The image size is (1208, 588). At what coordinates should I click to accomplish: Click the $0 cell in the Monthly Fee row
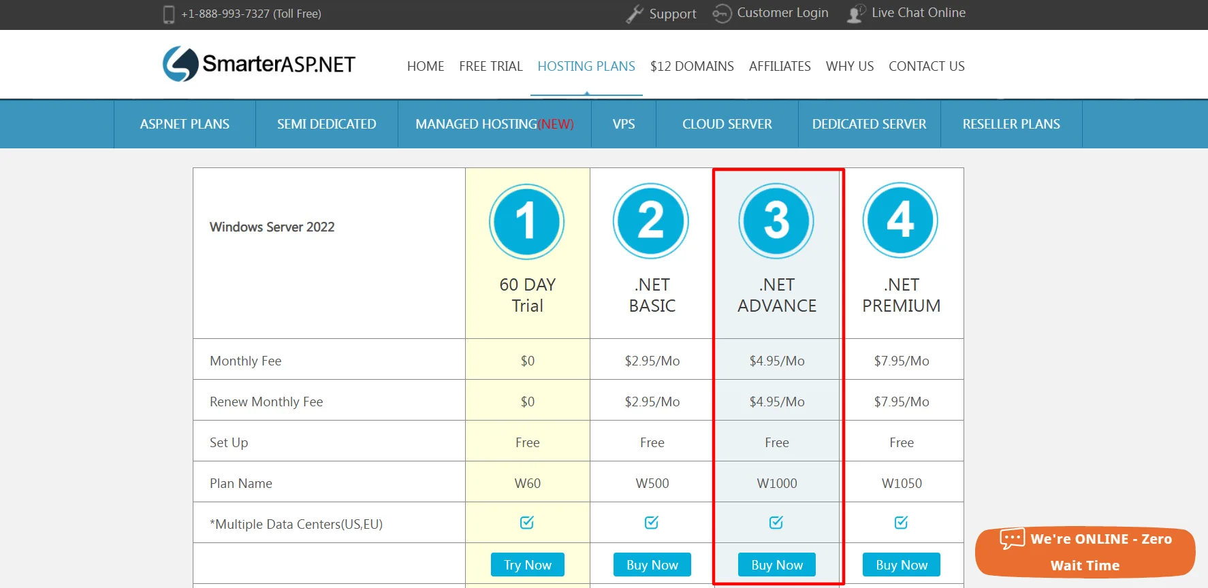[x=528, y=361]
